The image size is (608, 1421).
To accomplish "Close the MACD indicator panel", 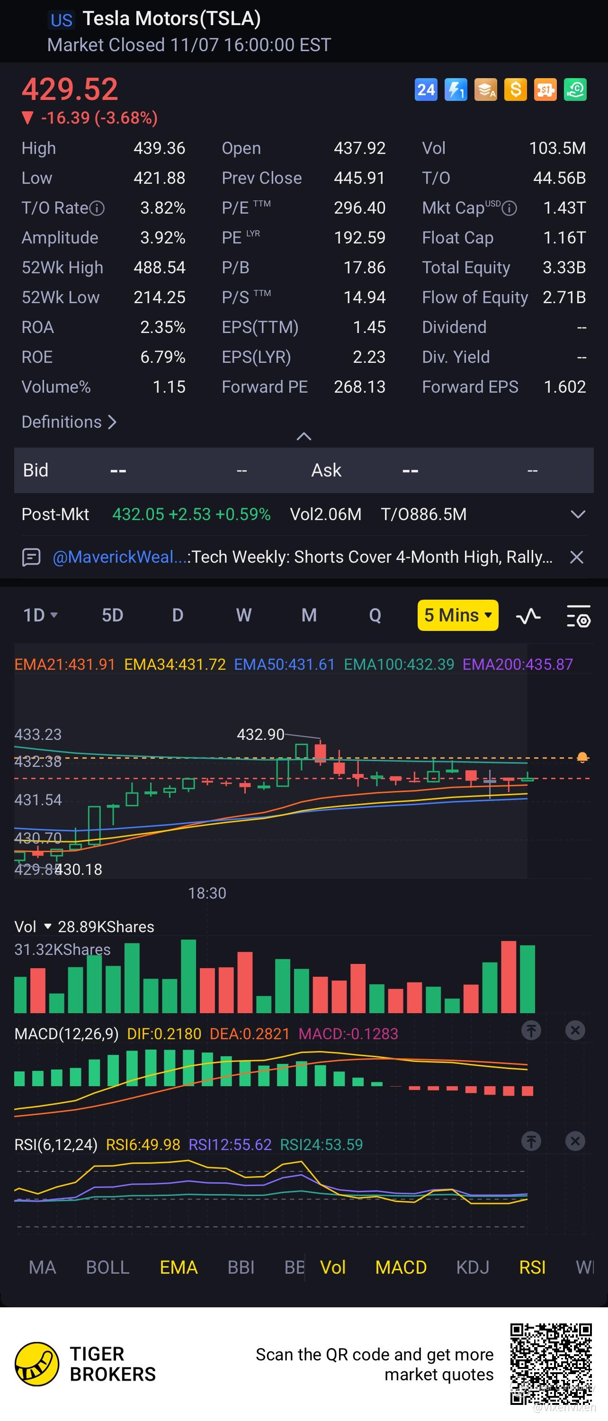I will click(575, 1030).
